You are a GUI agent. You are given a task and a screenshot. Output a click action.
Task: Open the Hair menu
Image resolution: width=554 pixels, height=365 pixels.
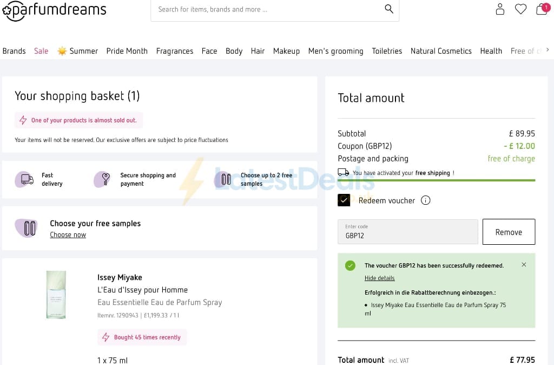258,51
